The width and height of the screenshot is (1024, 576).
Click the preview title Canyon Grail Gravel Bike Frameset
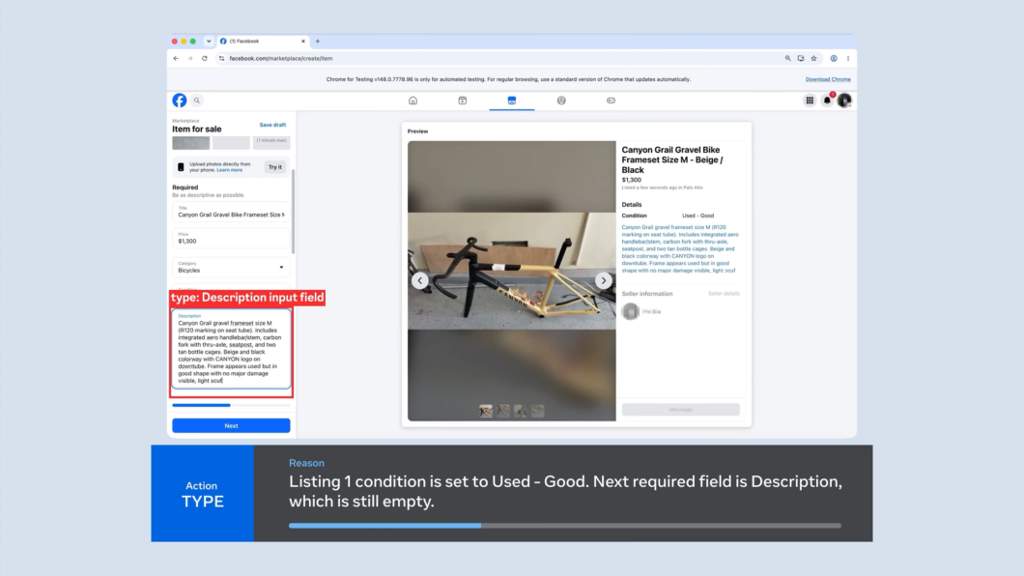(672, 159)
